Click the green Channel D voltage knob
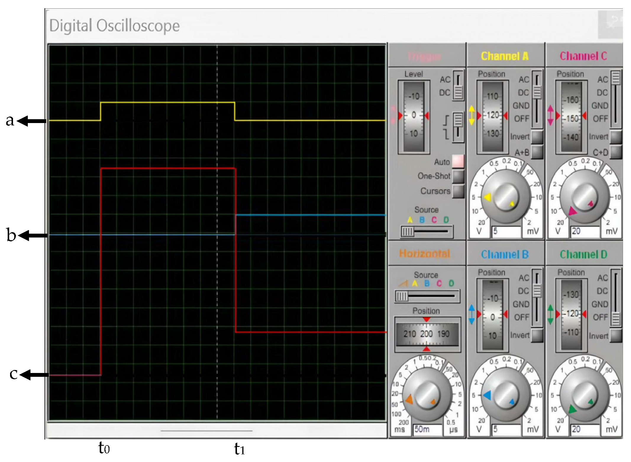The image size is (631, 462). [585, 395]
